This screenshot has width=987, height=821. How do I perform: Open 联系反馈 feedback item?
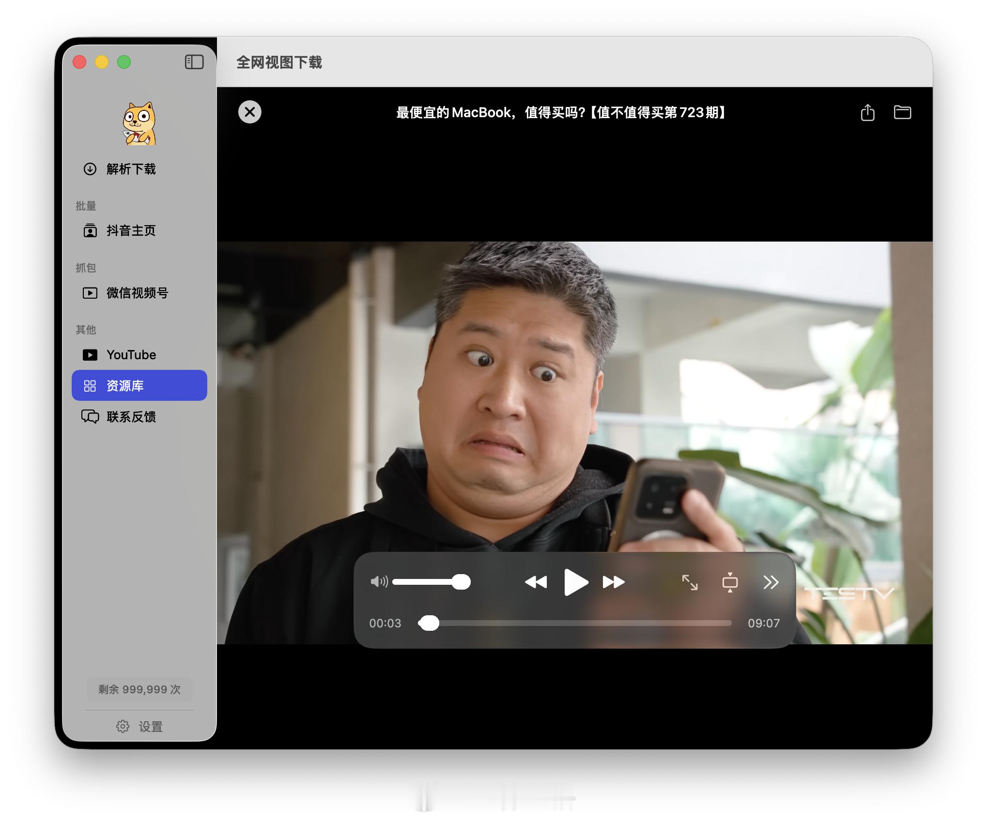[x=131, y=417]
